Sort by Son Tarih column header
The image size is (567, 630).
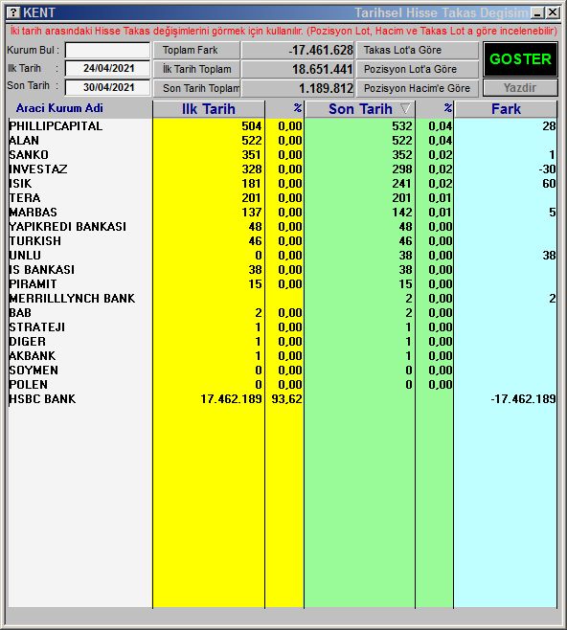pyautogui.click(x=360, y=109)
